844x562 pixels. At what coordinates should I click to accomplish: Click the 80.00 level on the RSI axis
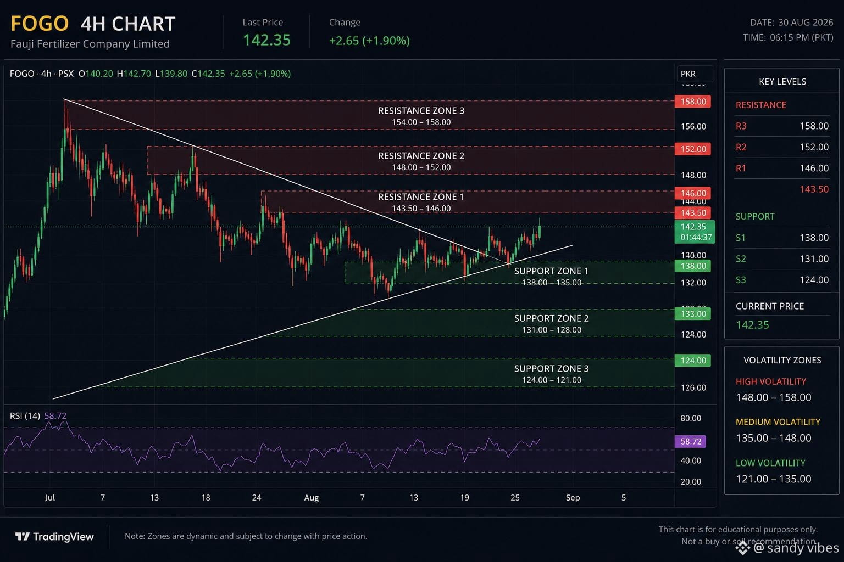click(691, 418)
